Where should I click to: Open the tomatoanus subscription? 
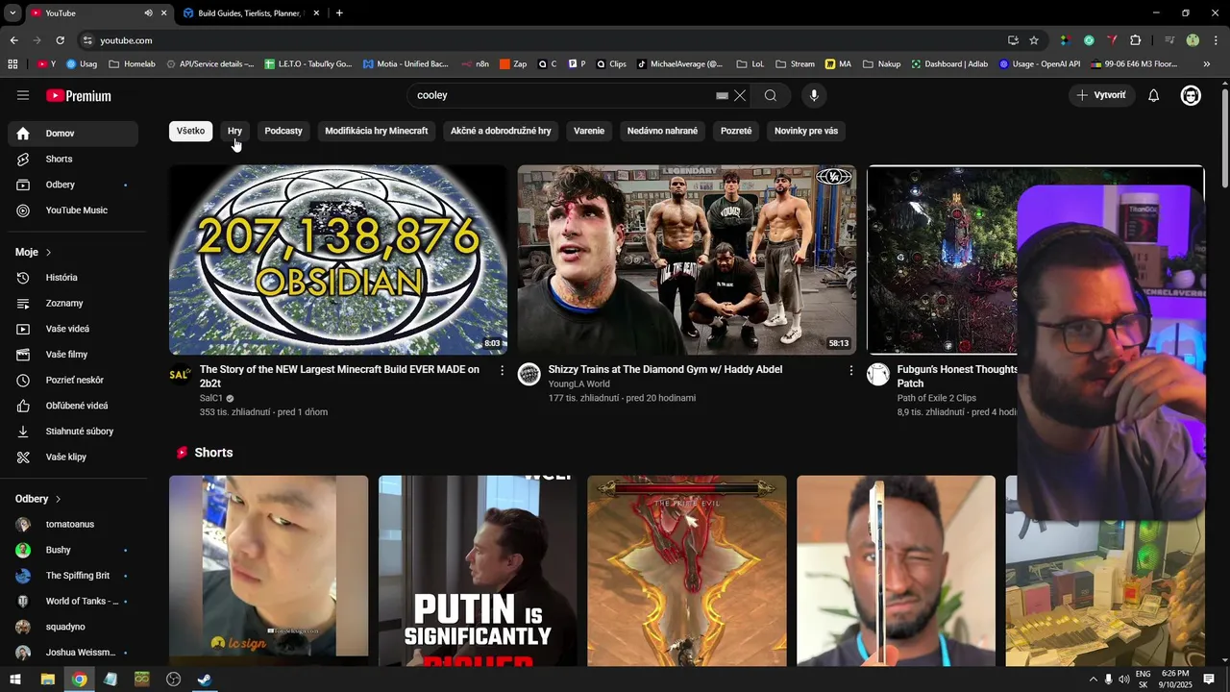click(73, 525)
